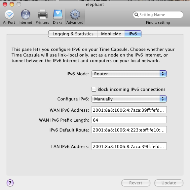The width and height of the screenshot is (190, 190).
Task: Open the Printers settings pane
Action: [x=42, y=17]
